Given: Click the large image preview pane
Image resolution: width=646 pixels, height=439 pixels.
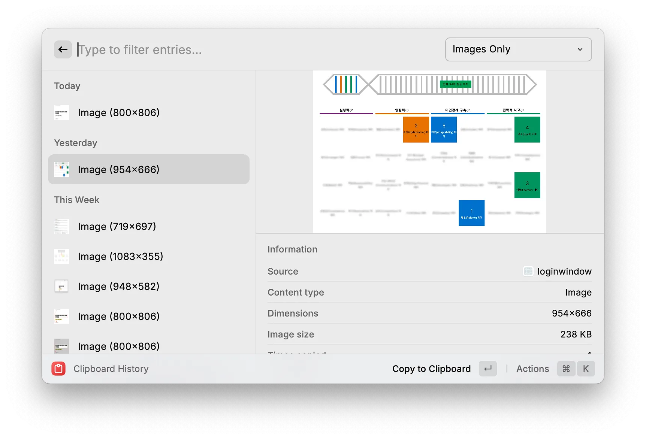Looking at the screenshot, I should (x=430, y=151).
